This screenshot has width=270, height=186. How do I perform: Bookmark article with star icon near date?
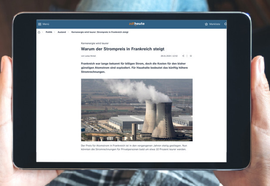191,56
